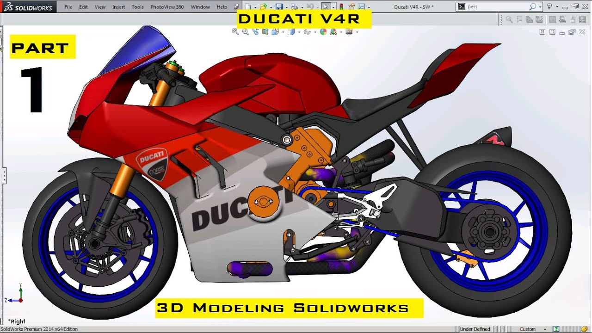Open the File menu
592x333 pixels.
pos(68,7)
